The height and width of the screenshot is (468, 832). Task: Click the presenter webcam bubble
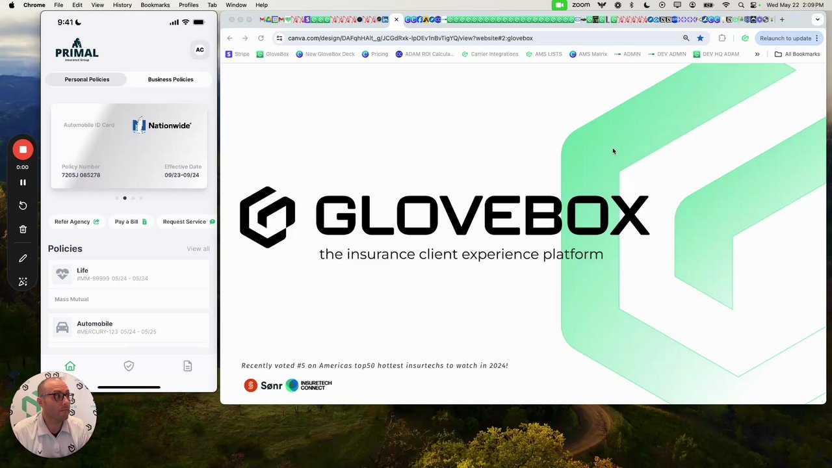tap(53, 415)
